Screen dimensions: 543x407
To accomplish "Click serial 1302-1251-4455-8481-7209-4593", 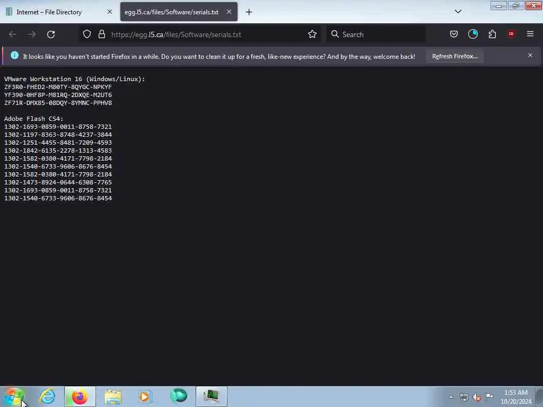I will 58,143.
